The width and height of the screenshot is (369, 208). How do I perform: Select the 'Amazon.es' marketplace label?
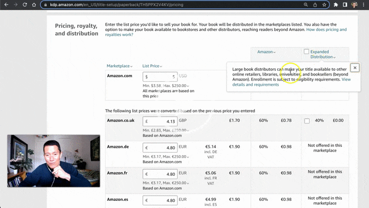[117, 199]
